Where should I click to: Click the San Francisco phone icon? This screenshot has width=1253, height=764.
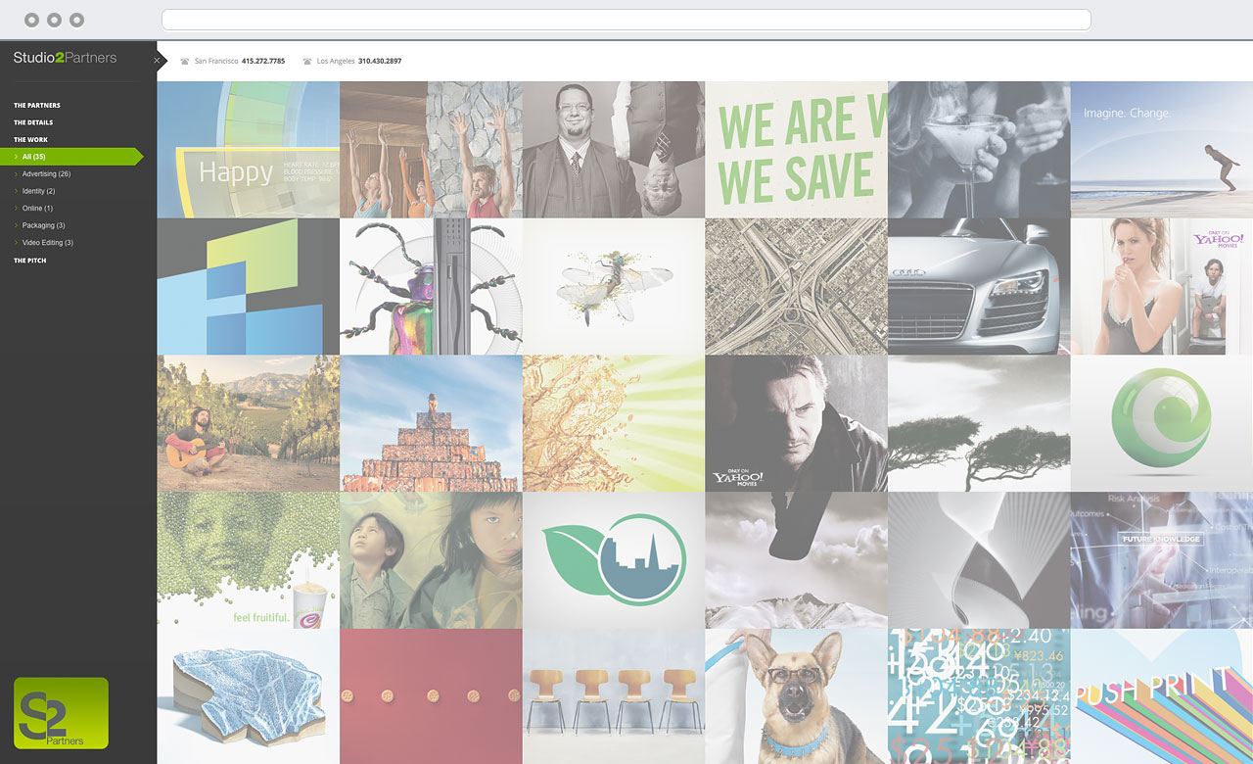(185, 61)
